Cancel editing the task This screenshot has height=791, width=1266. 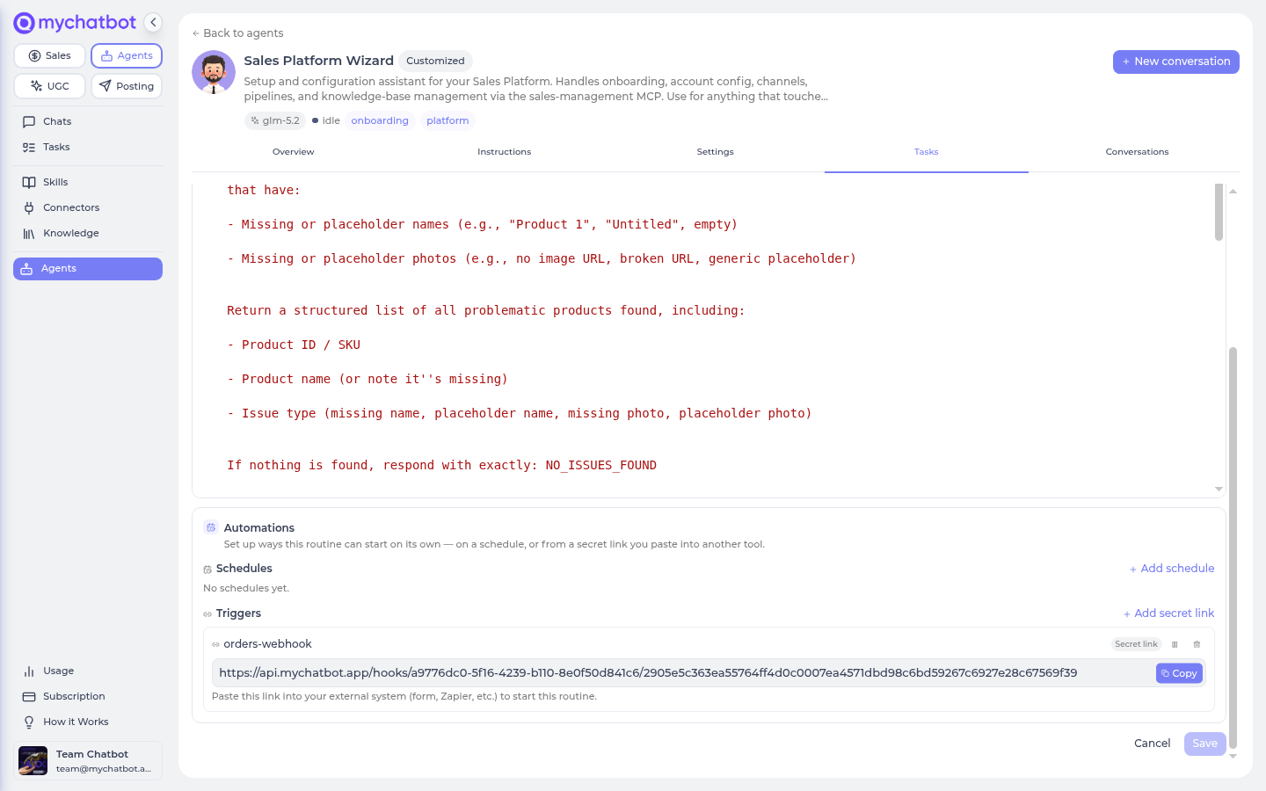[1152, 744]
